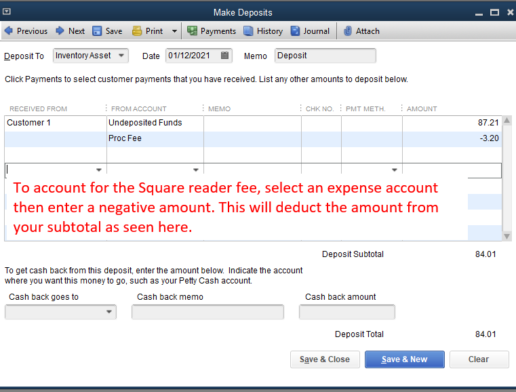The image size is (516, 392).
Task: Click the Save floppy disk icon
Action: [x=97, y=31]
